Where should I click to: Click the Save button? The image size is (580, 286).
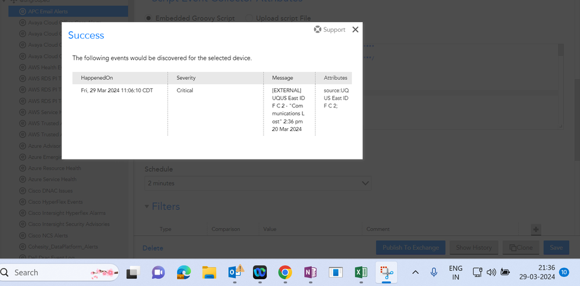[556, 248]
